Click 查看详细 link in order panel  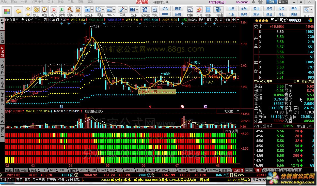[308, 81]
